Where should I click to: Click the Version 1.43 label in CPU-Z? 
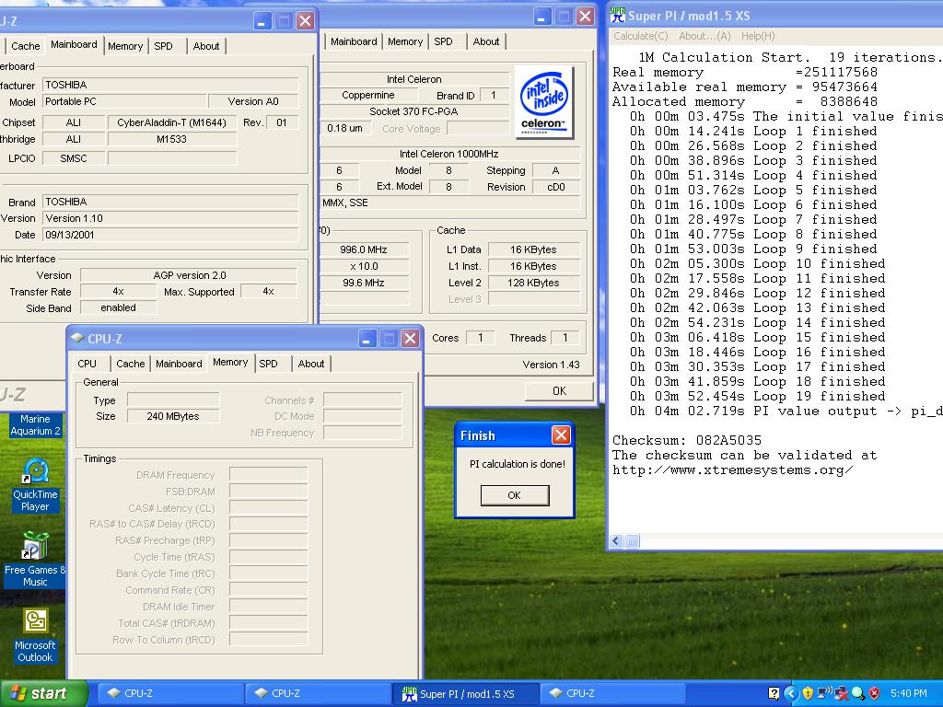point(551,365)
